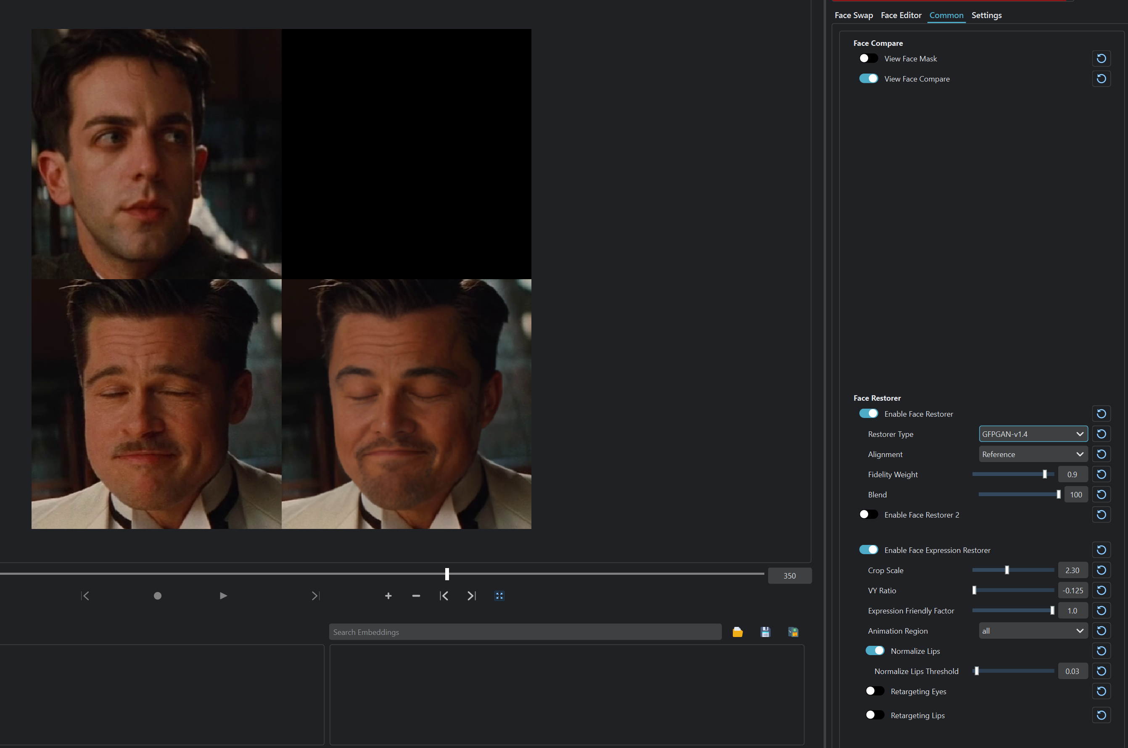Jump to previous marker icon
The height and width of the screenshot is (748, 1128).
[444, 596]
